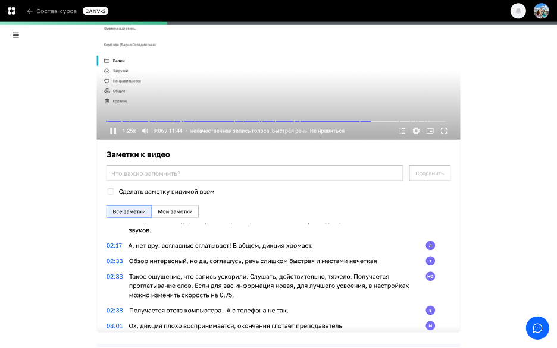Click "Папки" in the video frame
This screenshot has height=348, width=557.
[118, 61]
